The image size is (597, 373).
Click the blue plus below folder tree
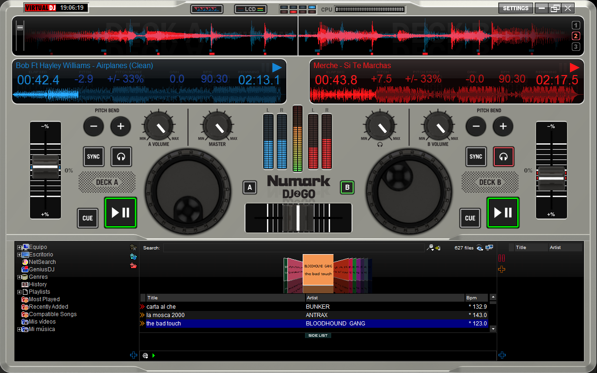[x=133, y=355]
